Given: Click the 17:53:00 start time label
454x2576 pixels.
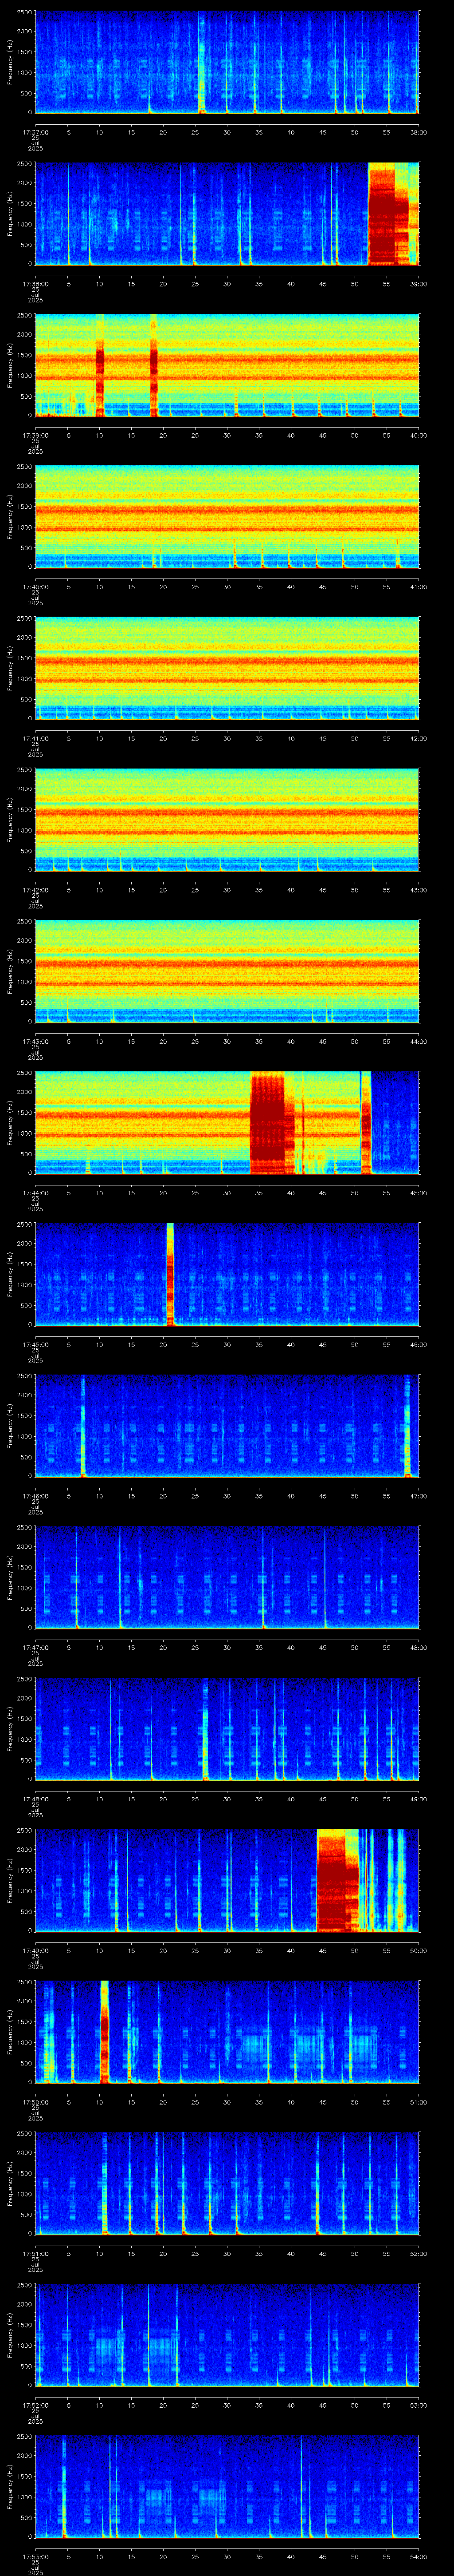Looking at the screenshot, I should click(x=35, y=2556).
